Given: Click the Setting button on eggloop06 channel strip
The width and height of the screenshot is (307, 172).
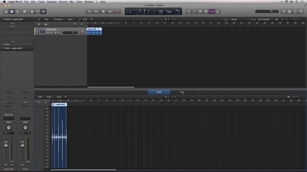Looking at the screenshot, I should (x=9, y=92).
